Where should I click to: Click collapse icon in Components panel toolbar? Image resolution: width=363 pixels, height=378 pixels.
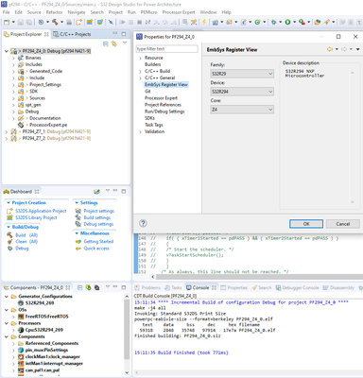pyautogui.click(x=80, y=287)
